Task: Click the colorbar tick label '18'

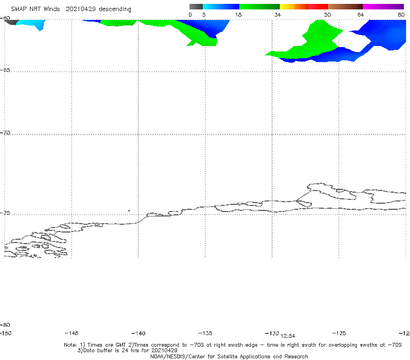Action: click(x=238, y=14)
